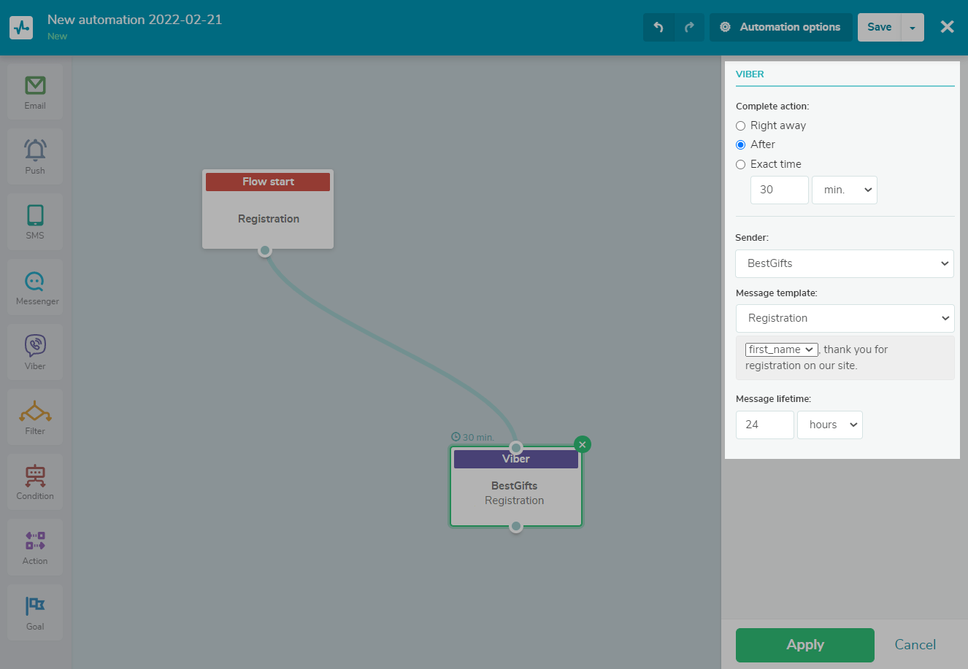The image size is (968, 669).
Task: Open the Automation options menu
Action: pos(780,27)
